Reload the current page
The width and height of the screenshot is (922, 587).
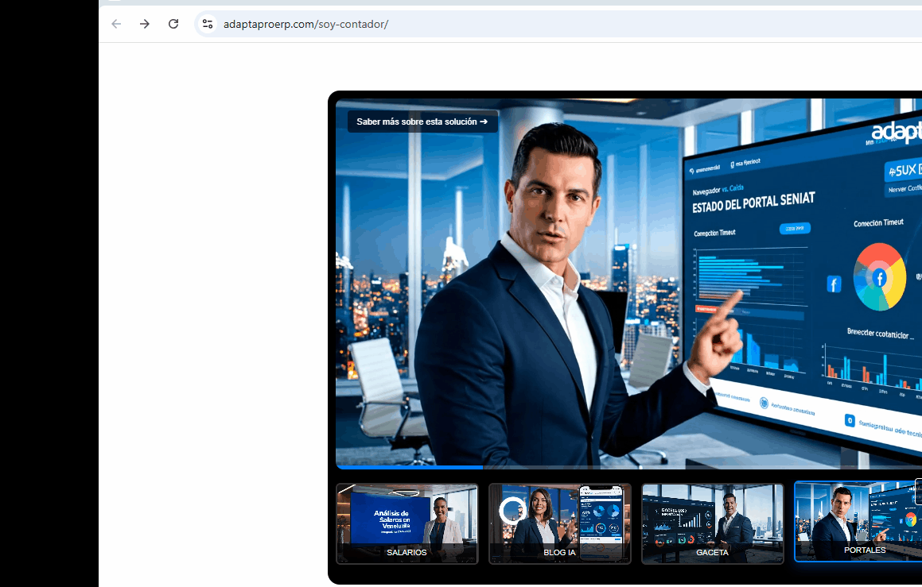pos(173,24)
